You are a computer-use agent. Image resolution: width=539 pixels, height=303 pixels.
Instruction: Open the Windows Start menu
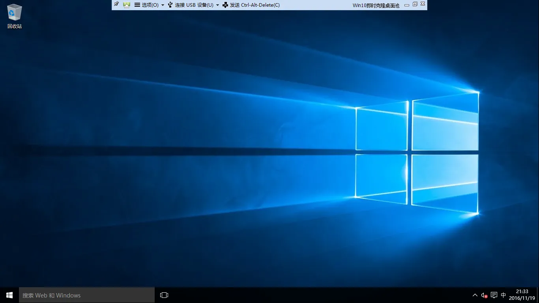pos(9,295)
